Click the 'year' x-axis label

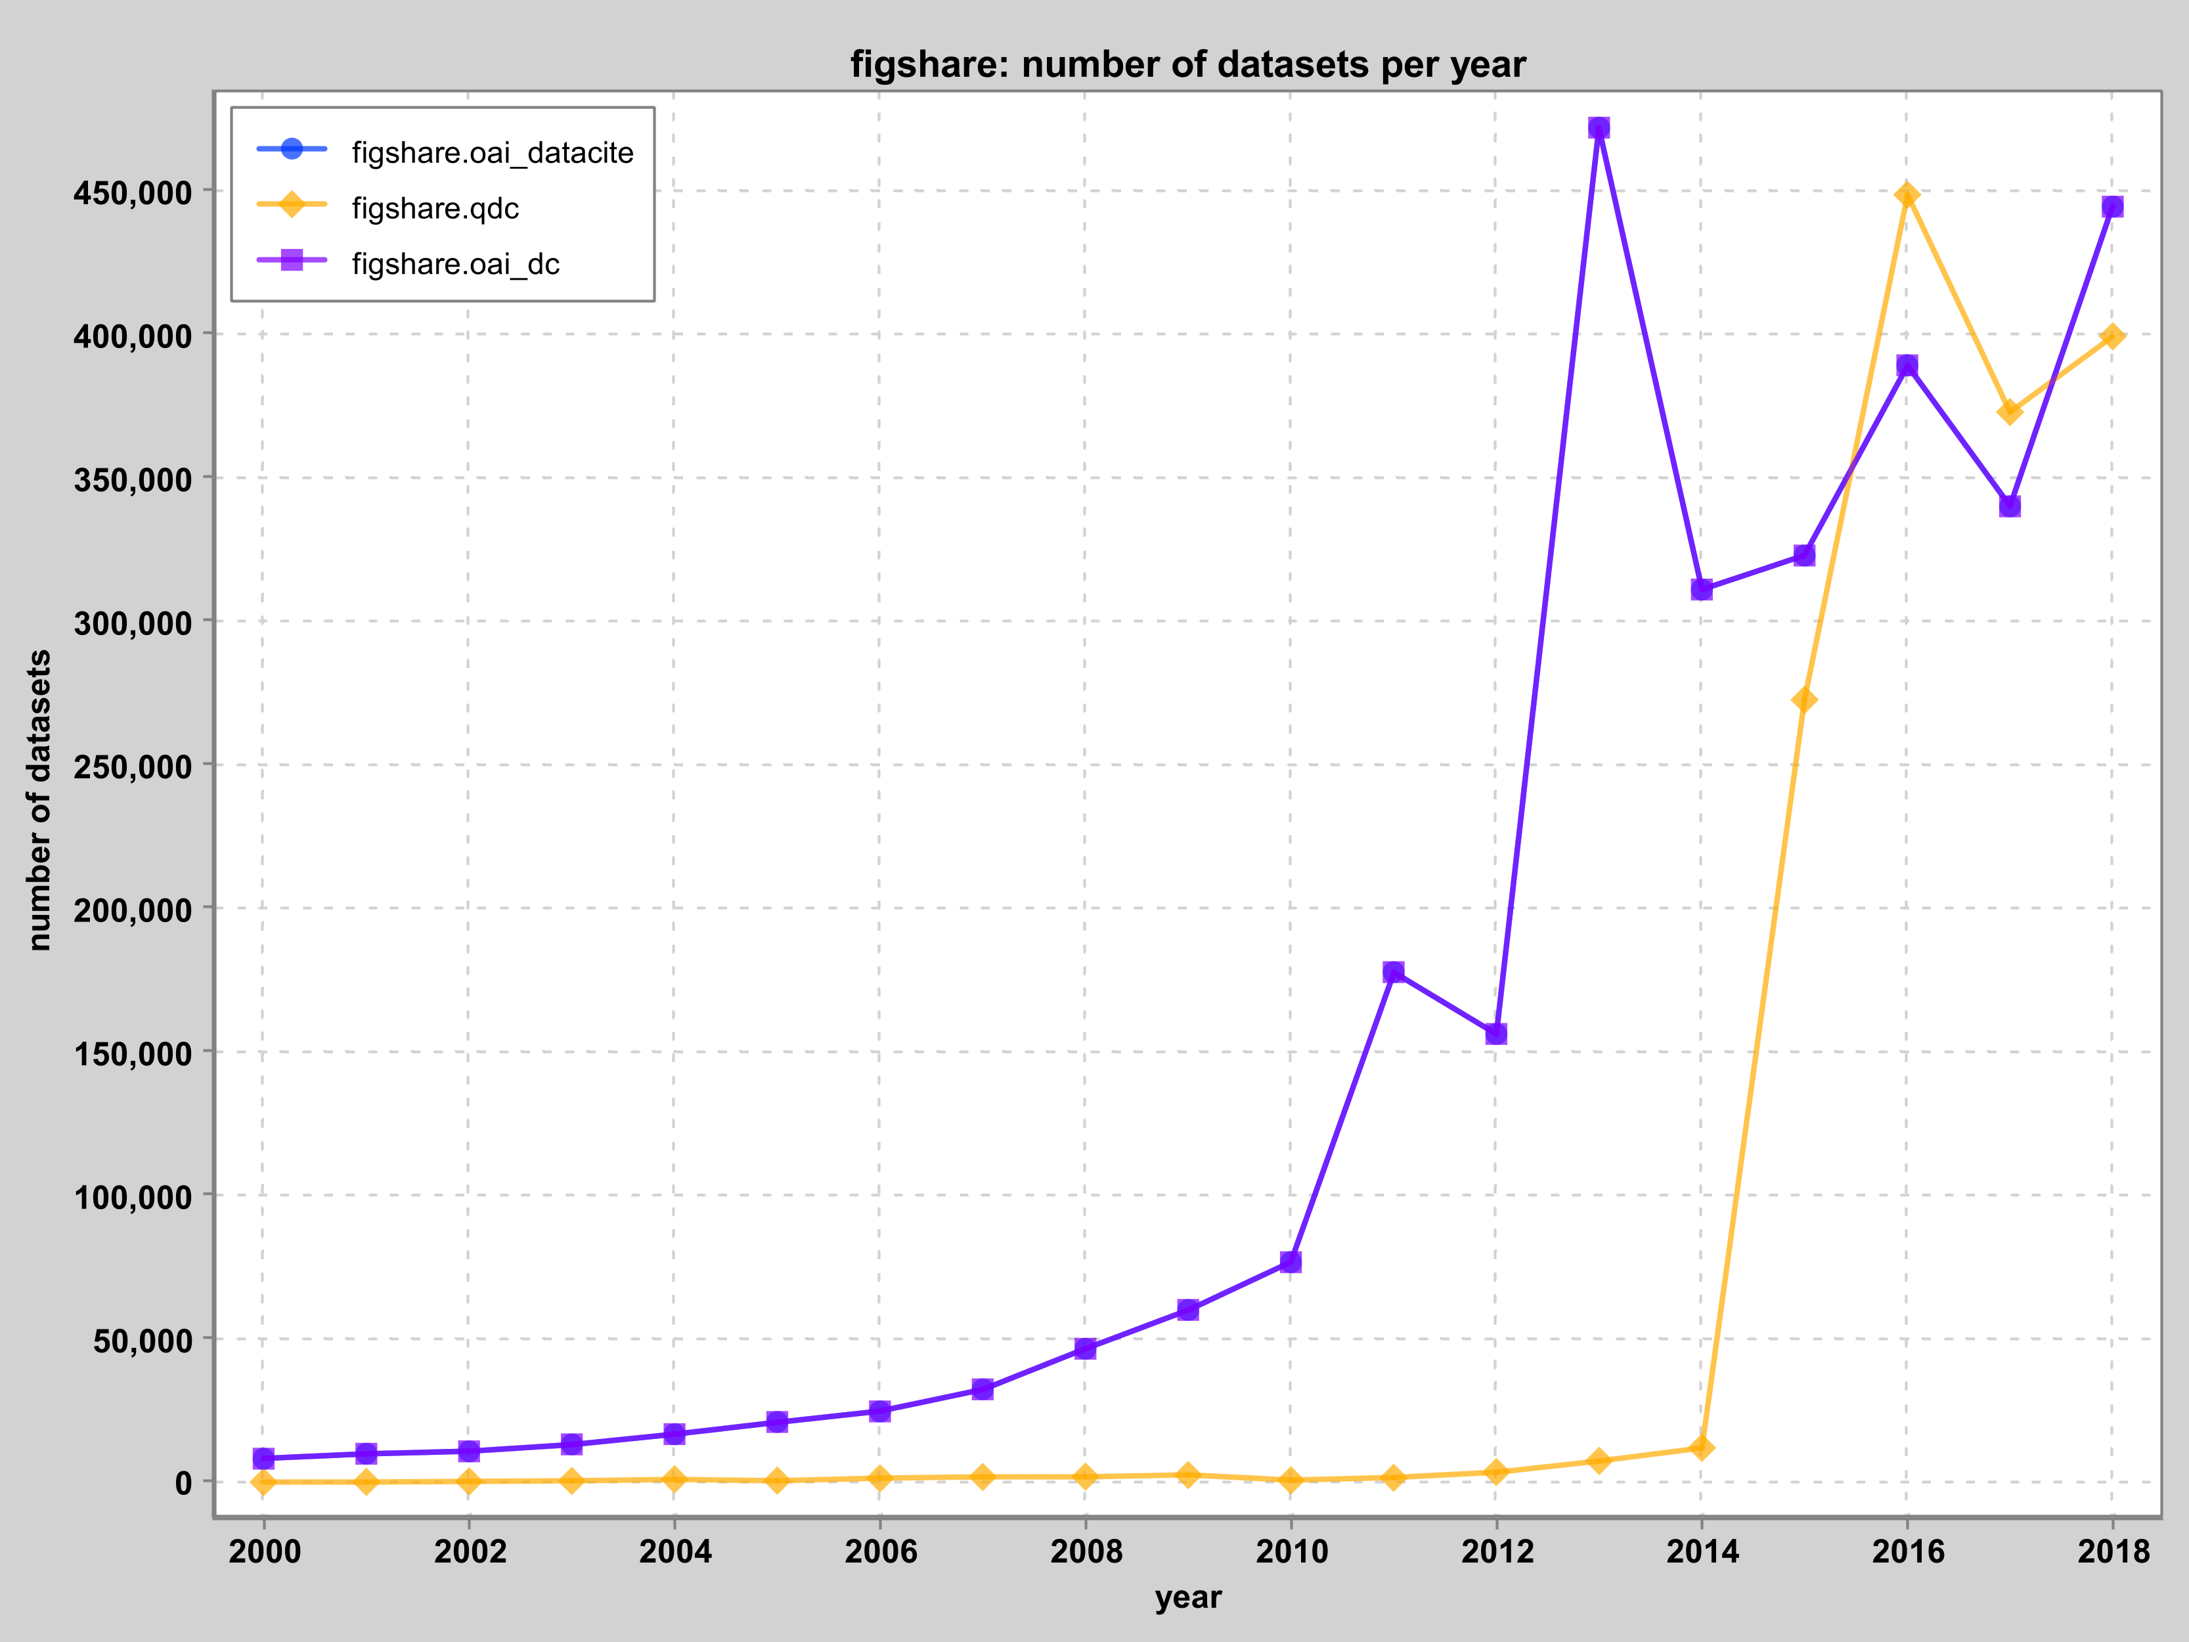coord(1187,1597)
